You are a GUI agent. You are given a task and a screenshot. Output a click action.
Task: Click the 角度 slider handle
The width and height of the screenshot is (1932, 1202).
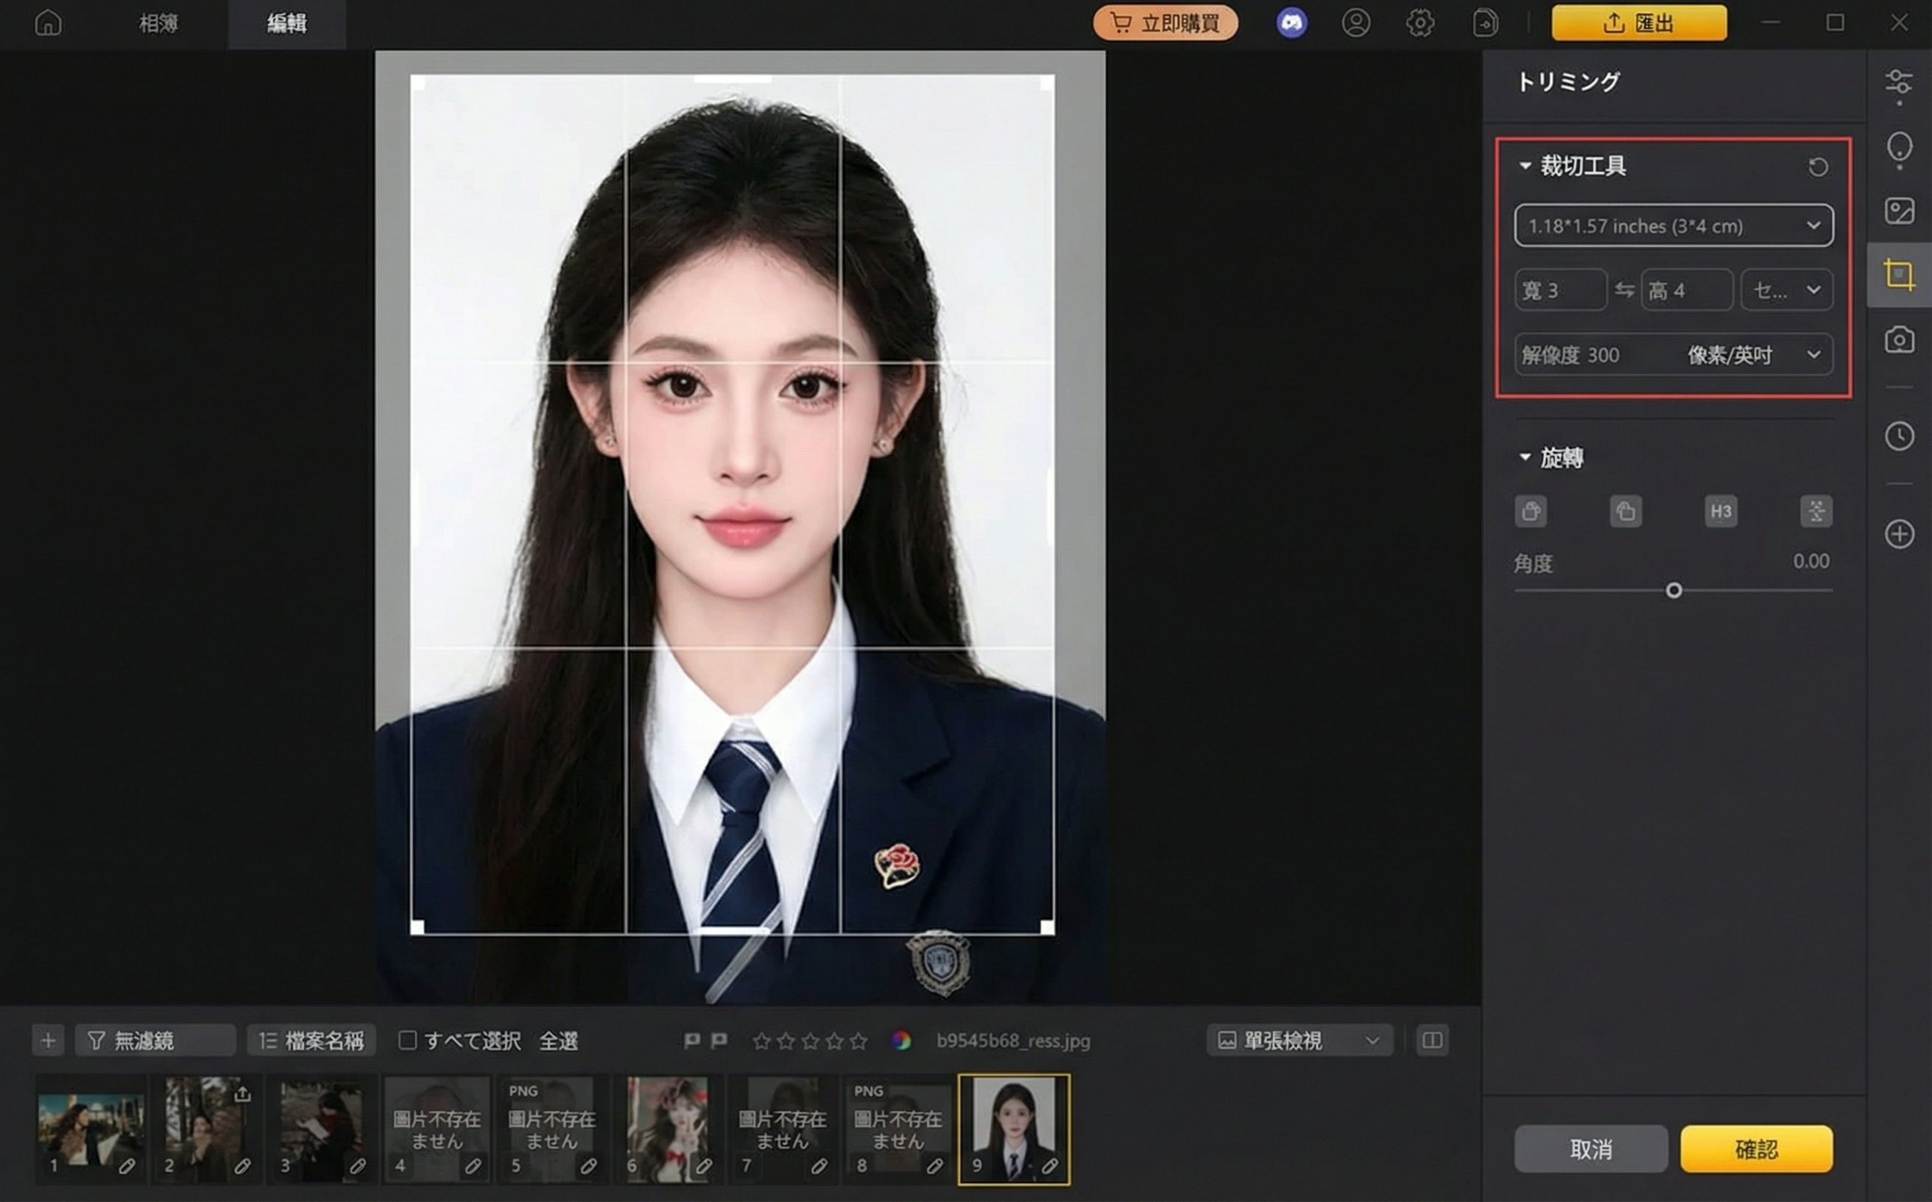[1673, 591]
